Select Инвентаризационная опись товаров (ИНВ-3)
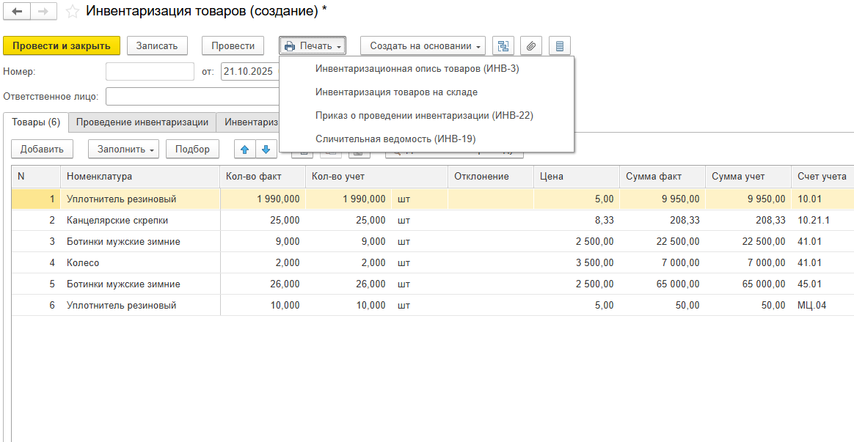 click(417, 69)
